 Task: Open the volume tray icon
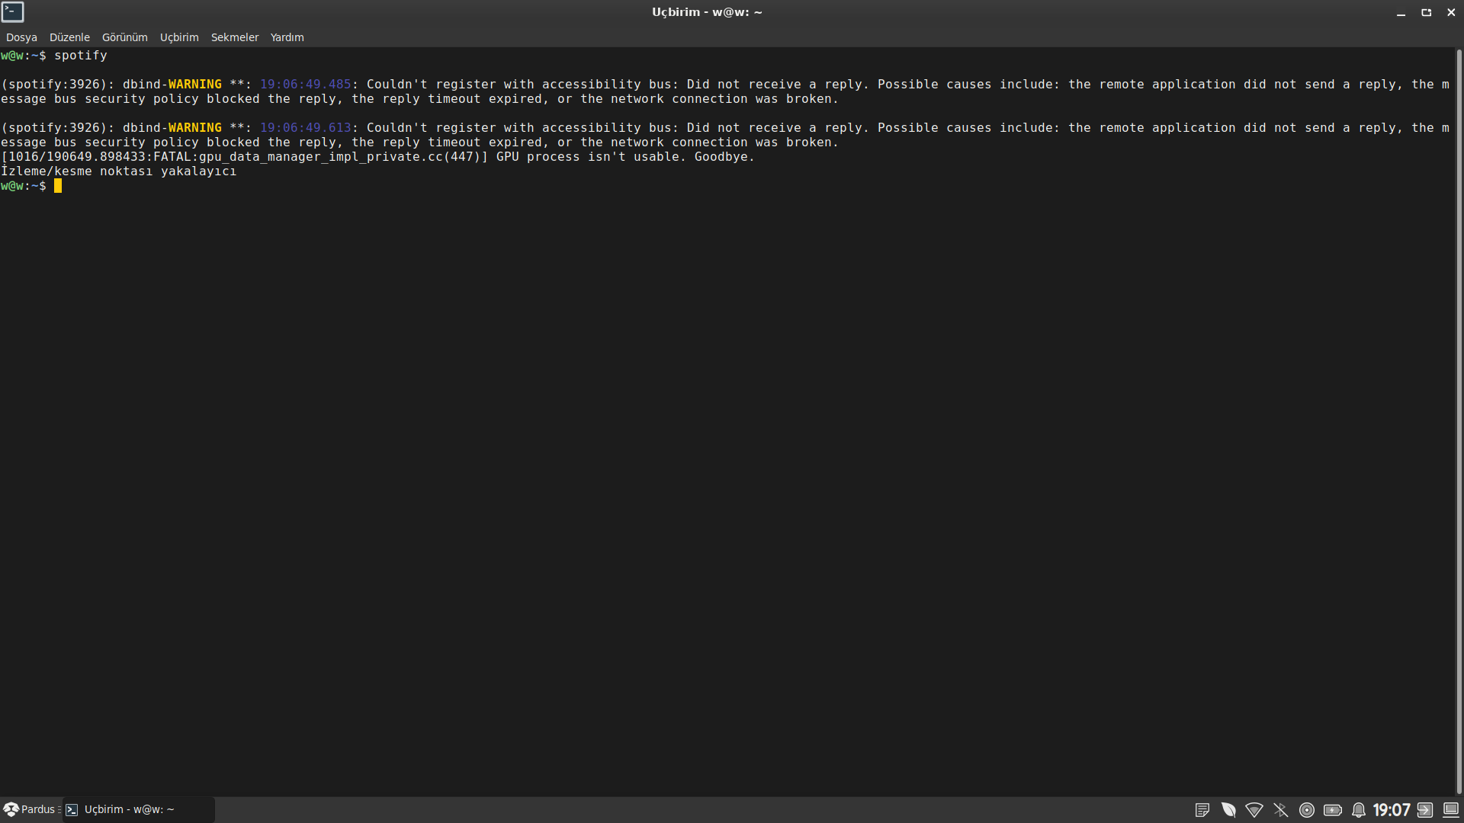pyautogui.click(x=1307, y=810)
